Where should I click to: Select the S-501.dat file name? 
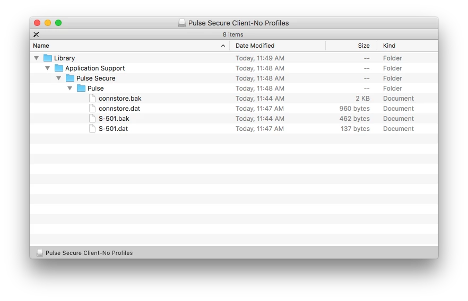113,129
